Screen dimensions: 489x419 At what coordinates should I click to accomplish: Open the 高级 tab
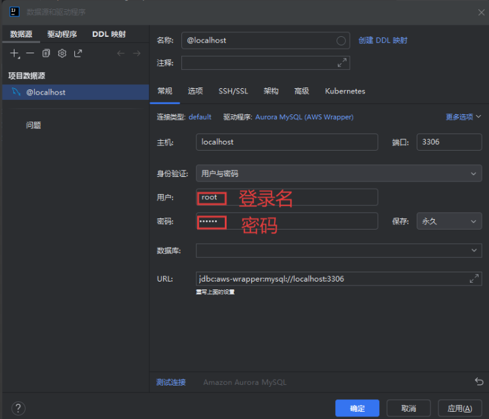(302, 91)
